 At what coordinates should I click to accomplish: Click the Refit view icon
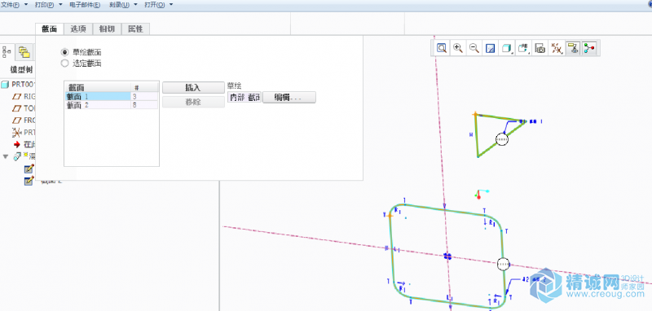click(x=442, y=48)
